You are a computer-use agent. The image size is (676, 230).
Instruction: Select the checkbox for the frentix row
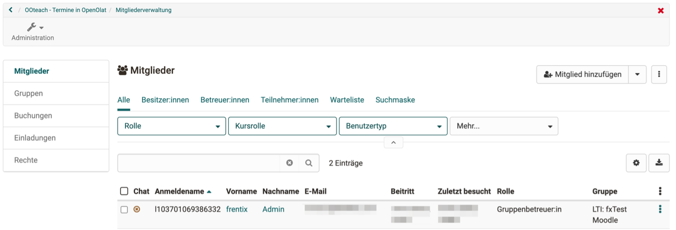[x=124, y=210]
